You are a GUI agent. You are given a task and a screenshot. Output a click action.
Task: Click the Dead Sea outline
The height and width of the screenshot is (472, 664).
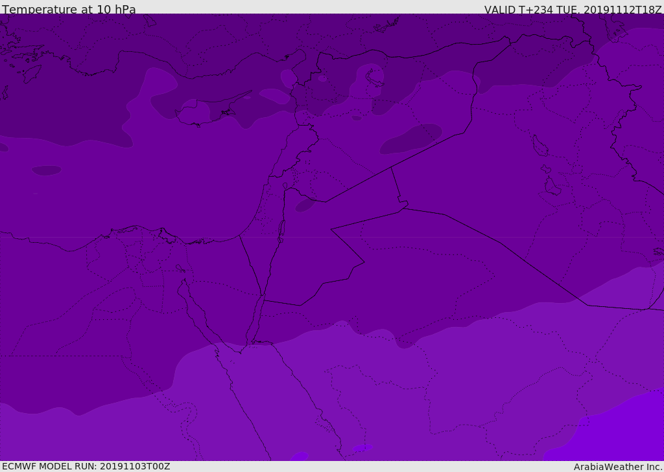281,229
